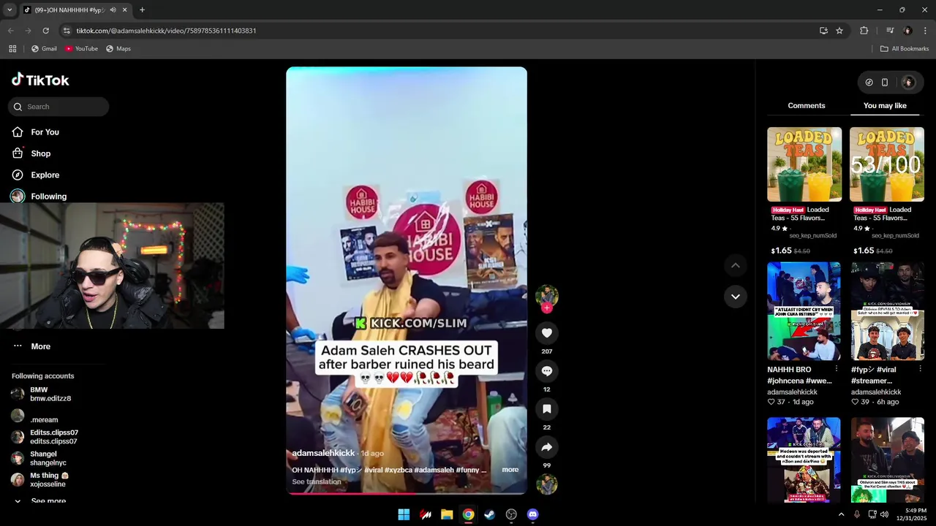
Task: Click the taskbar microphone icon
Action: coord(856,514)
